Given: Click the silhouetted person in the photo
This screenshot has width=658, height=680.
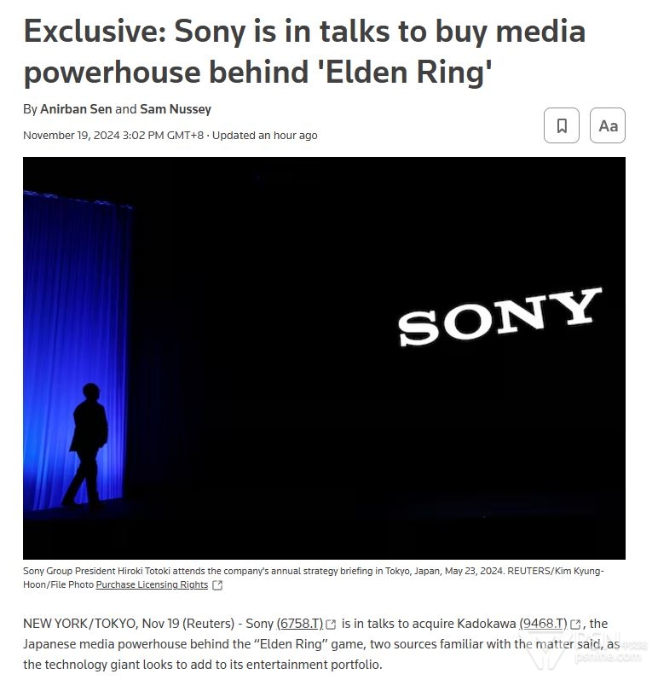Looking at the screenshot, I should (85, 445).
